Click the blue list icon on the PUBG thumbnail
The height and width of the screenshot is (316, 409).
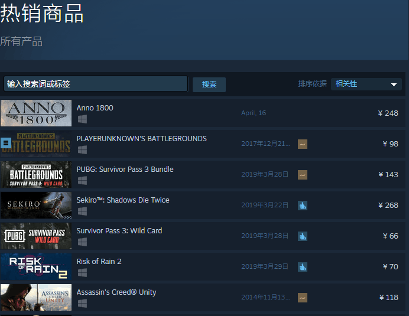point(6,143)
